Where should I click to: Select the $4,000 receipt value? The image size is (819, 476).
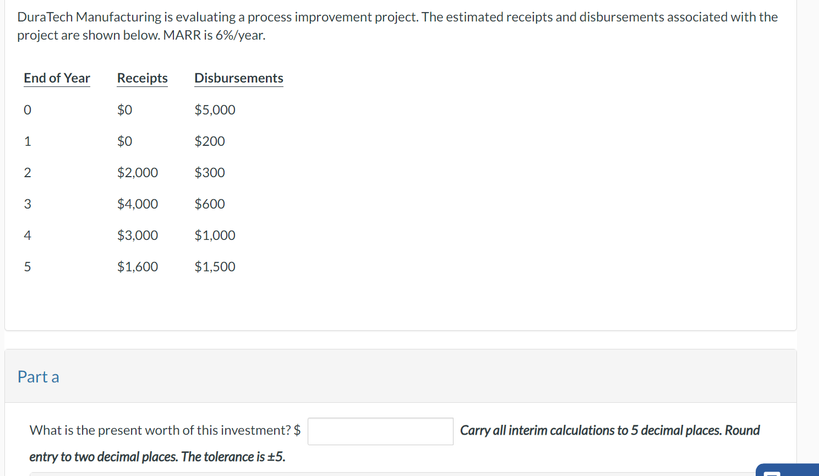tap(137, 204)
